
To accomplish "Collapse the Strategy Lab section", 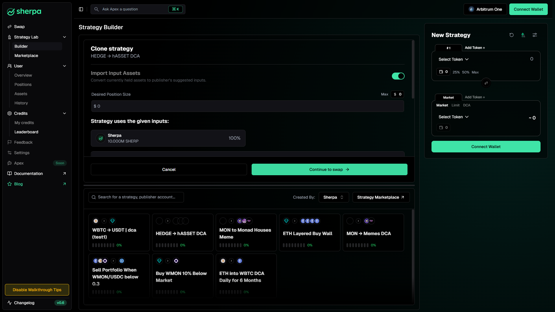I will tap(64, 37).
